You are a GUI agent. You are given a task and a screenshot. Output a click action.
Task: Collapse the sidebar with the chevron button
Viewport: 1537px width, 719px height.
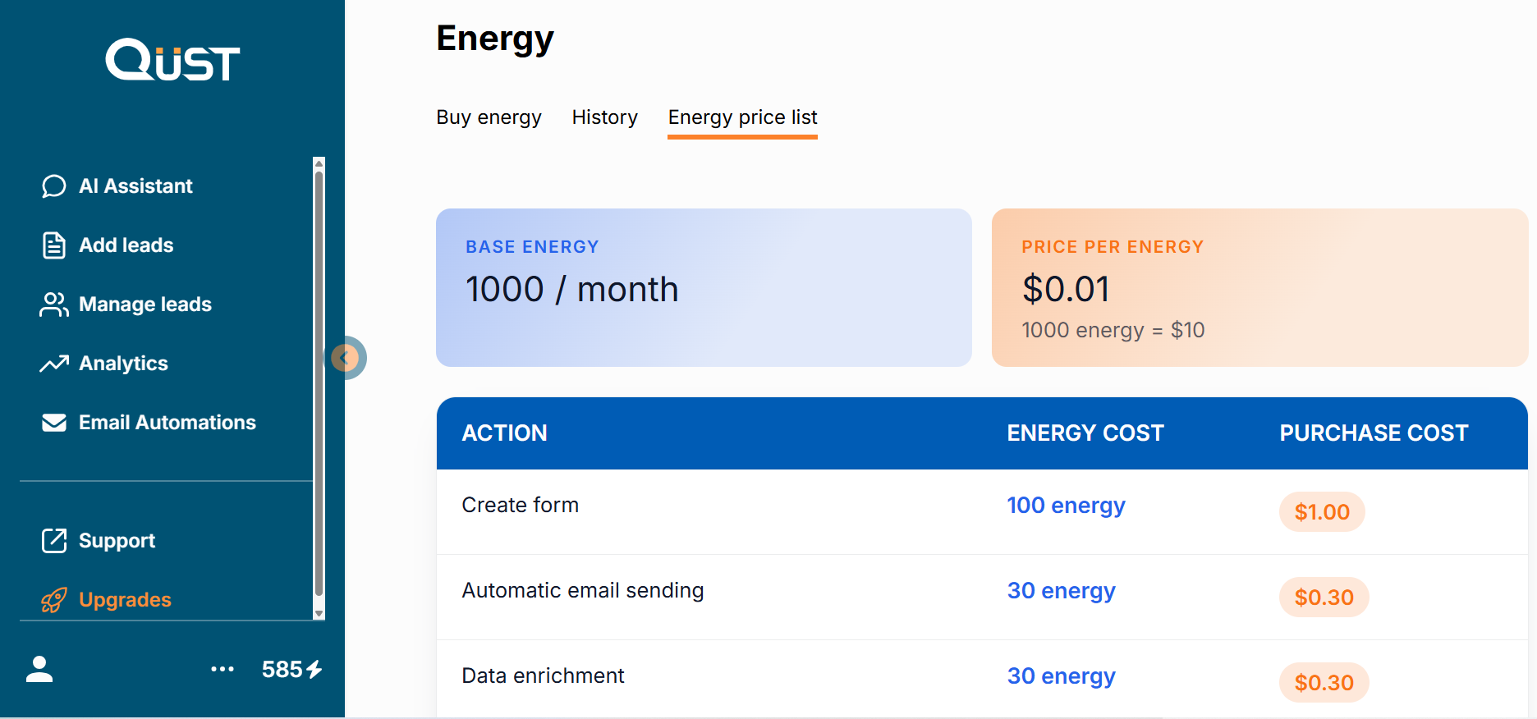[x=346, y=358]
